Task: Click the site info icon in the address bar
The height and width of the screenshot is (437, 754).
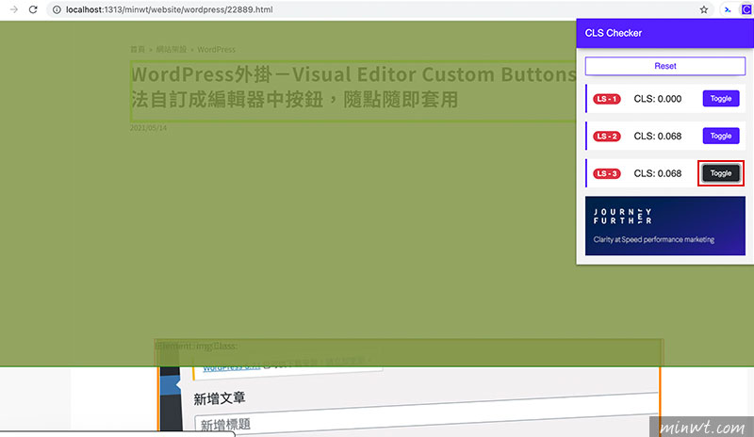Action: (57, 9)
